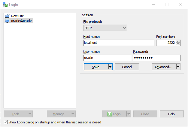
Task: Select oracle@oracle site in list
Action: [x=19, y=21]
